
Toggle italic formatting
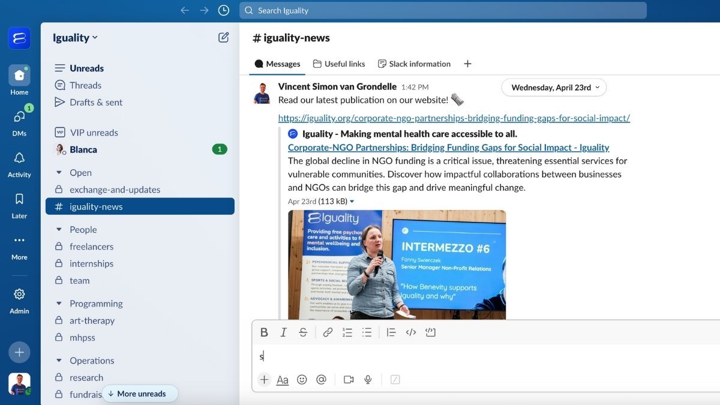284,332
